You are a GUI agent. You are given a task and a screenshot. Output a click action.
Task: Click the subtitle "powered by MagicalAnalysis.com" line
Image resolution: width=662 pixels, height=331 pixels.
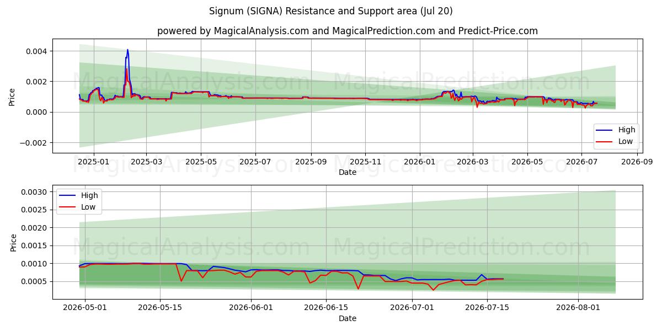click(x=348, y=31)
